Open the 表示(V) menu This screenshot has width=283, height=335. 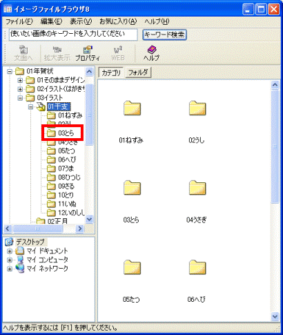click(x=81, y=21)
